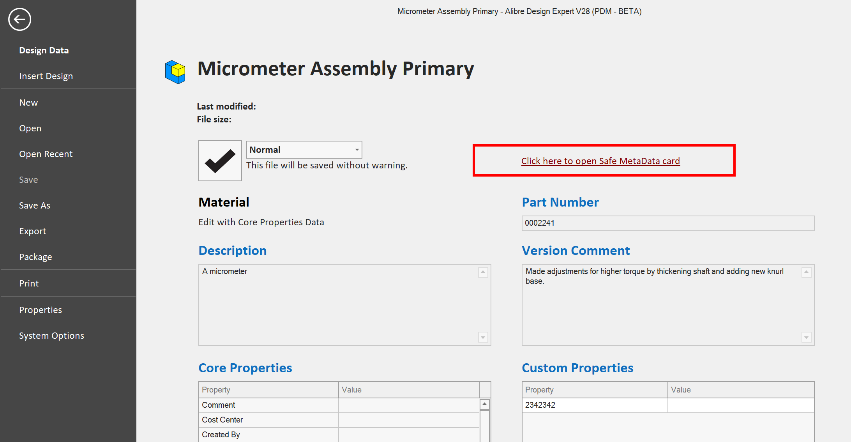Open the Export menu item
Viewport: 851px width, 442px height.
pos(33,231)
